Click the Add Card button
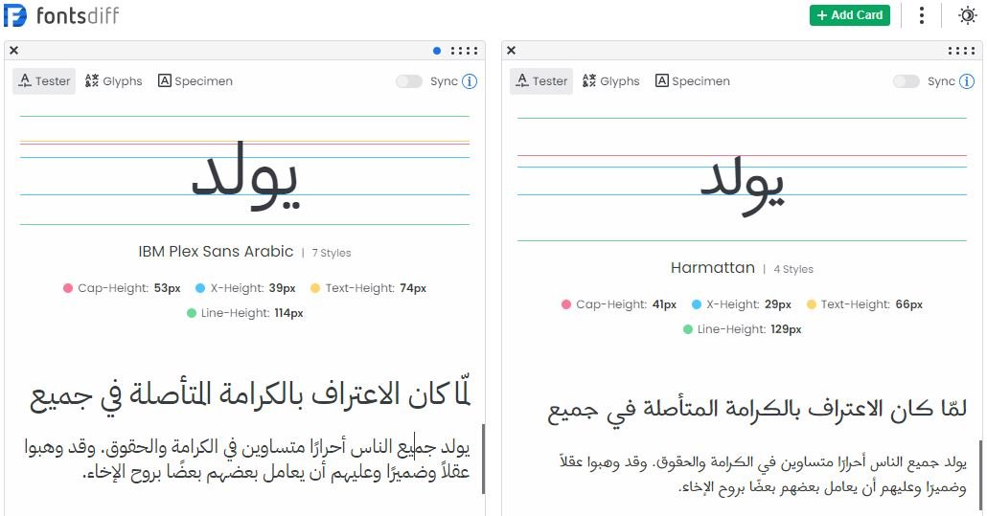Screen dimensions: 987x516 [849, 15]
